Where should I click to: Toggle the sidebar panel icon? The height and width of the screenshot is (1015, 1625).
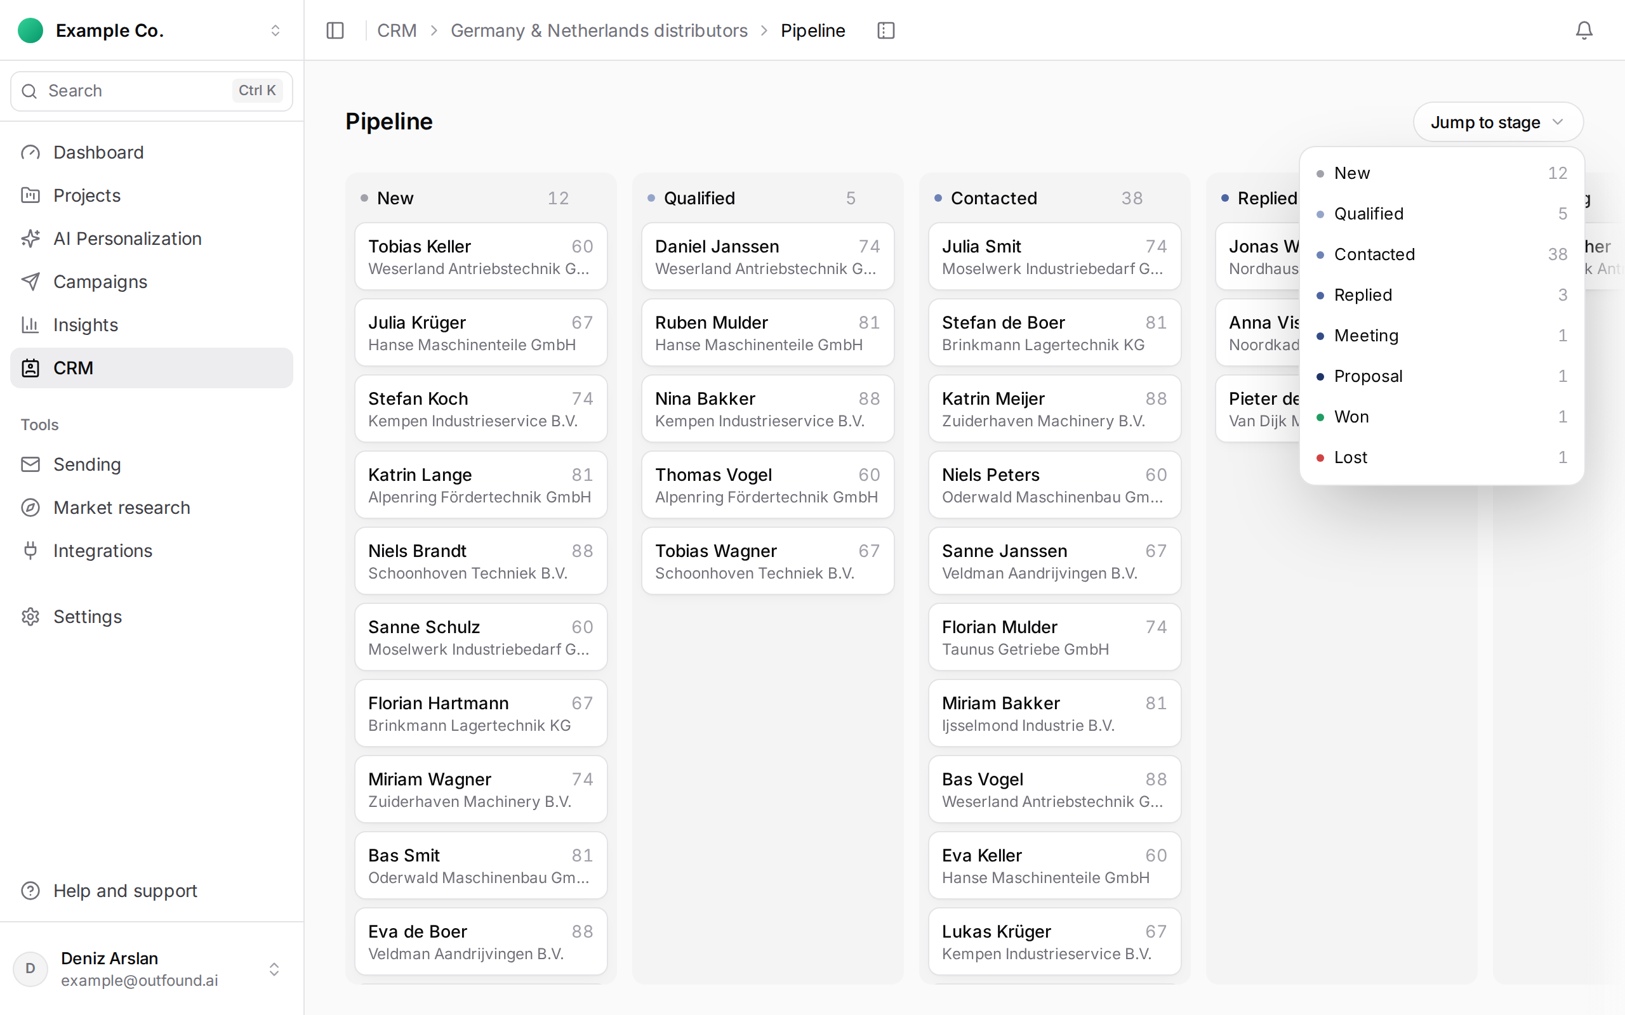[x=335, y=30]
